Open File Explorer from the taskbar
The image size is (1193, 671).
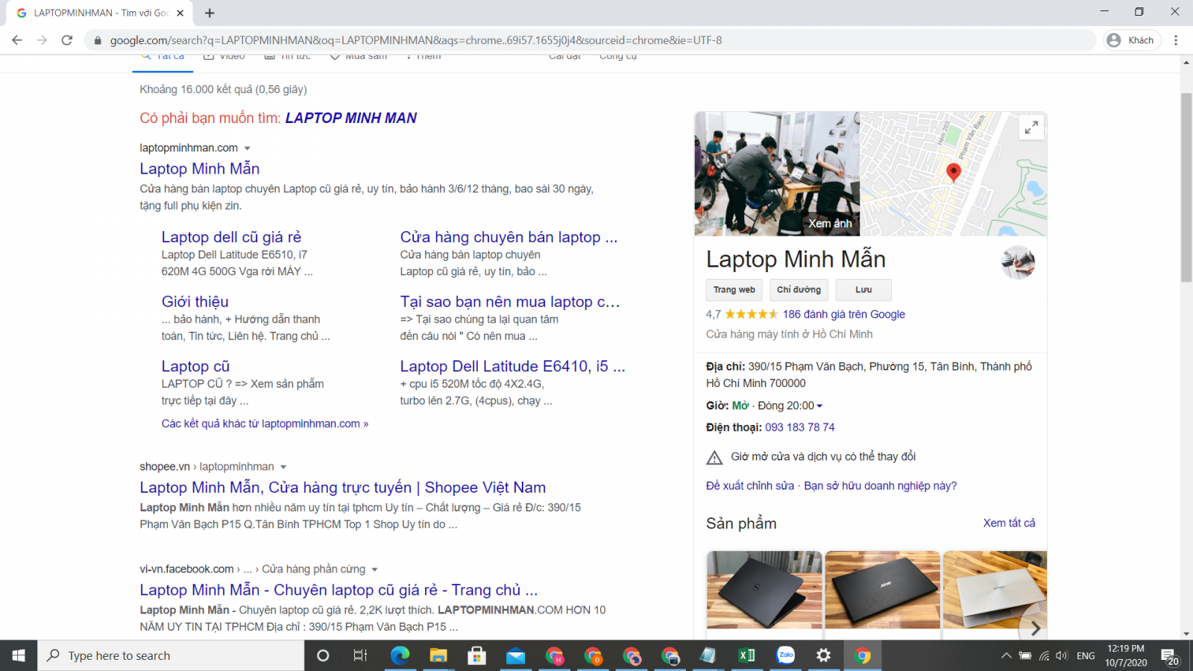pyautogui.click(x=438, y=655)
